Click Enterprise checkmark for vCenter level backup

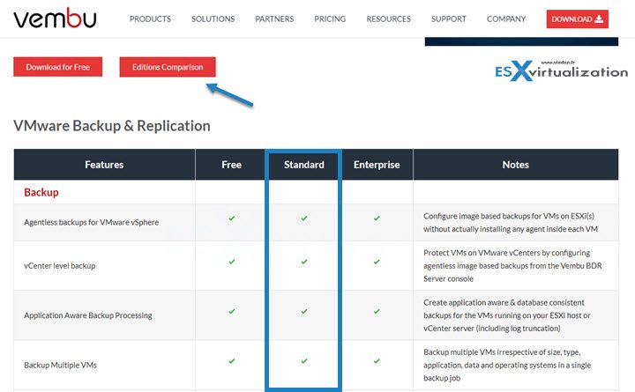point(377,262)
